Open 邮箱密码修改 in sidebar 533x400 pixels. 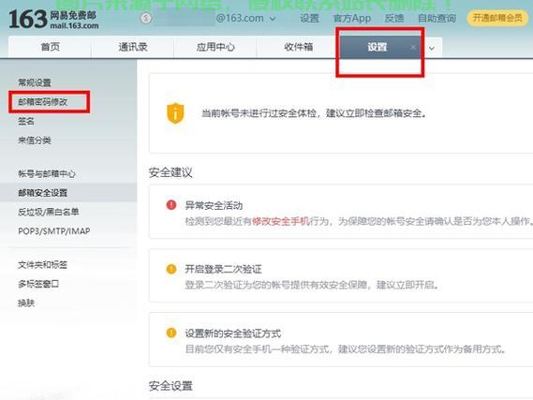point(43,101)
